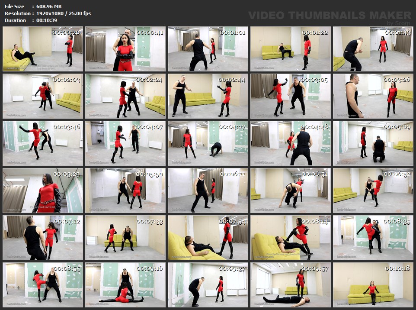
Task: Select the frame labeled 00:08:55
Action: click(x=43, y=285)
